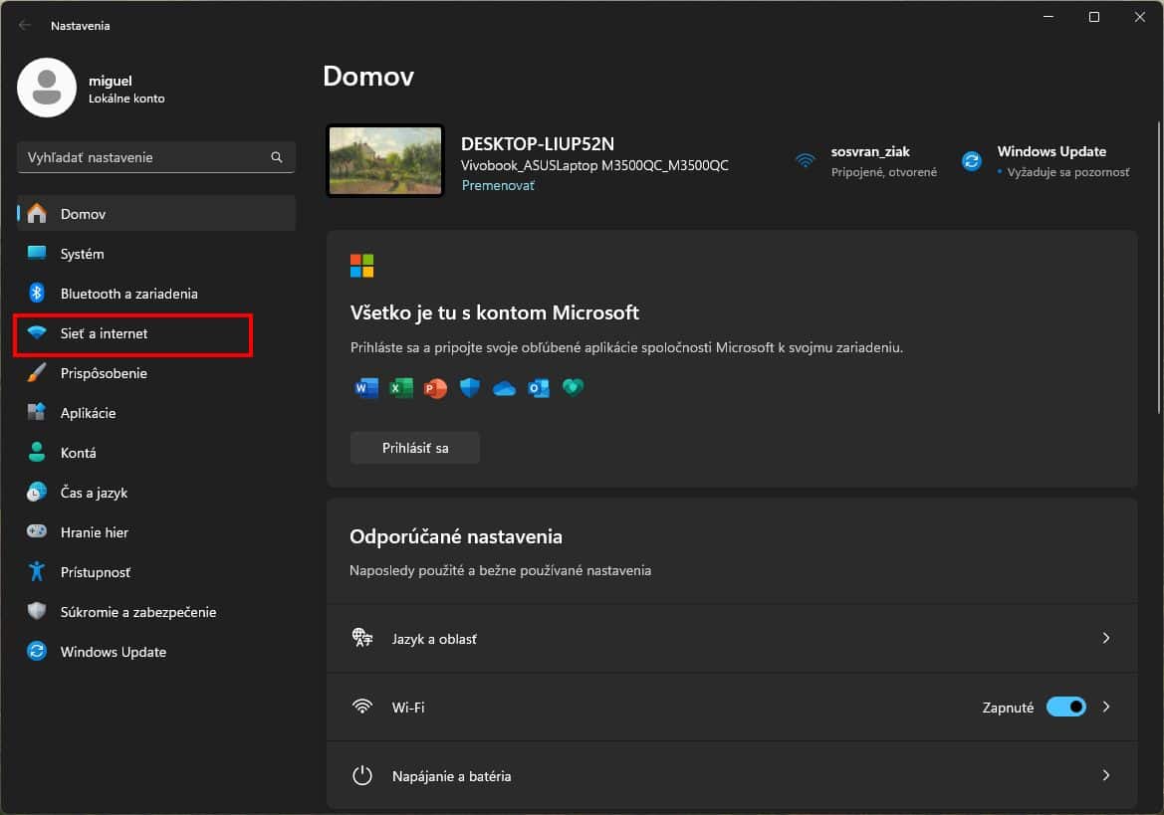1164x815 pixels.
Task: Open the Jazyk a oblasť row
Action: point(732,639)
